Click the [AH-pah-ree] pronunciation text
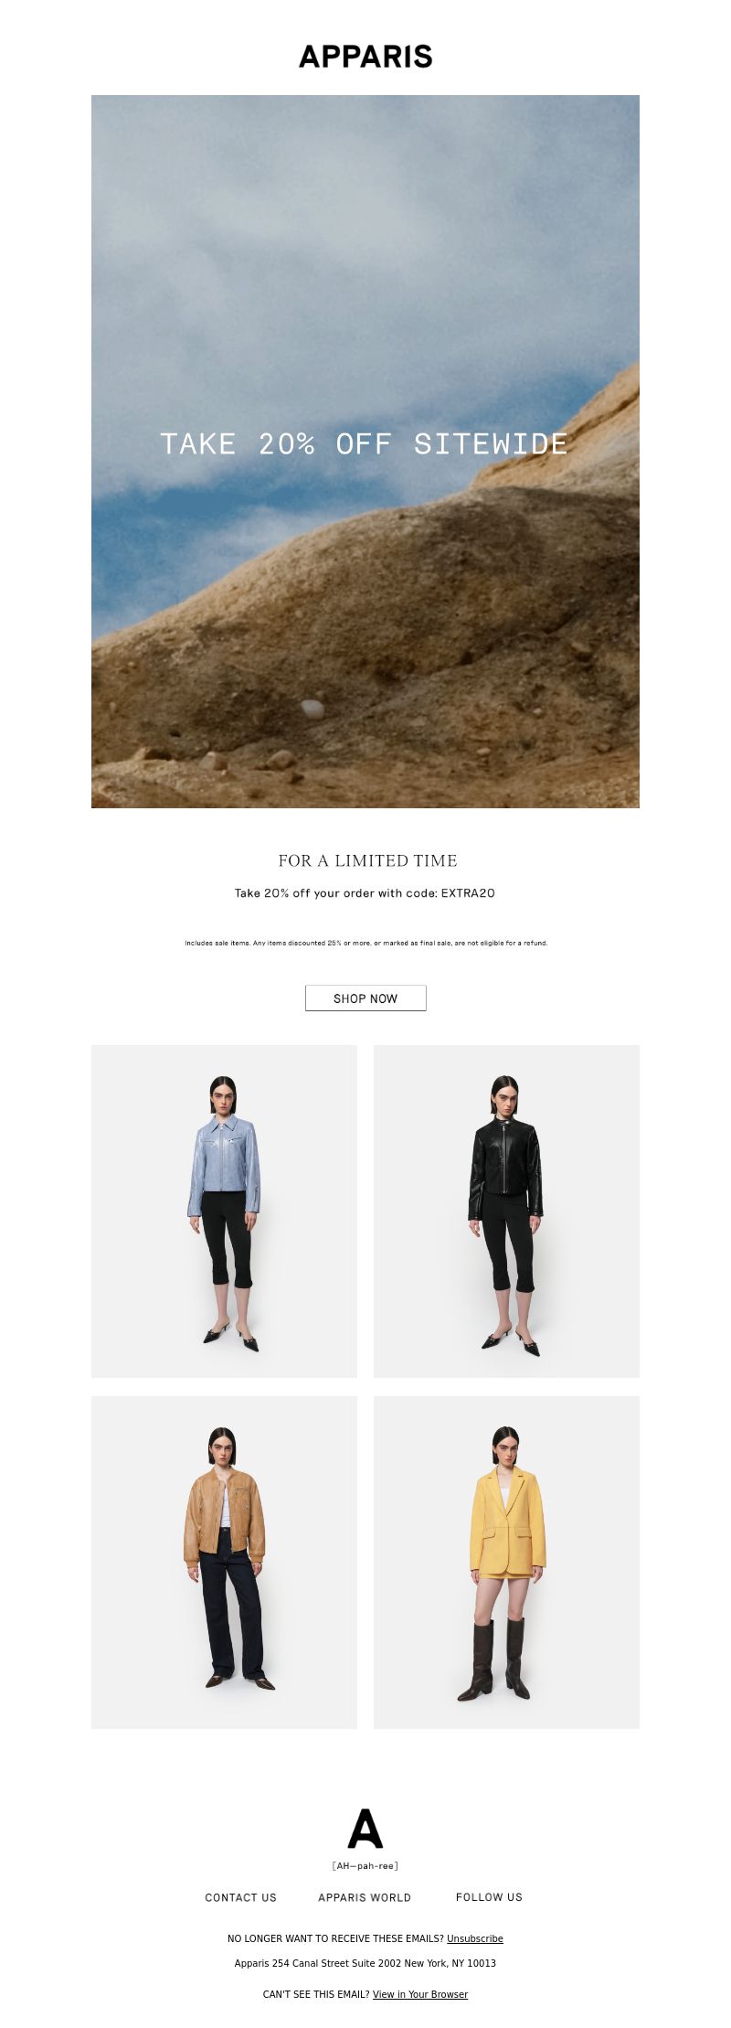Image resolution: width=731 pixels, height=2028 pixels. [x=365, y=1866]
